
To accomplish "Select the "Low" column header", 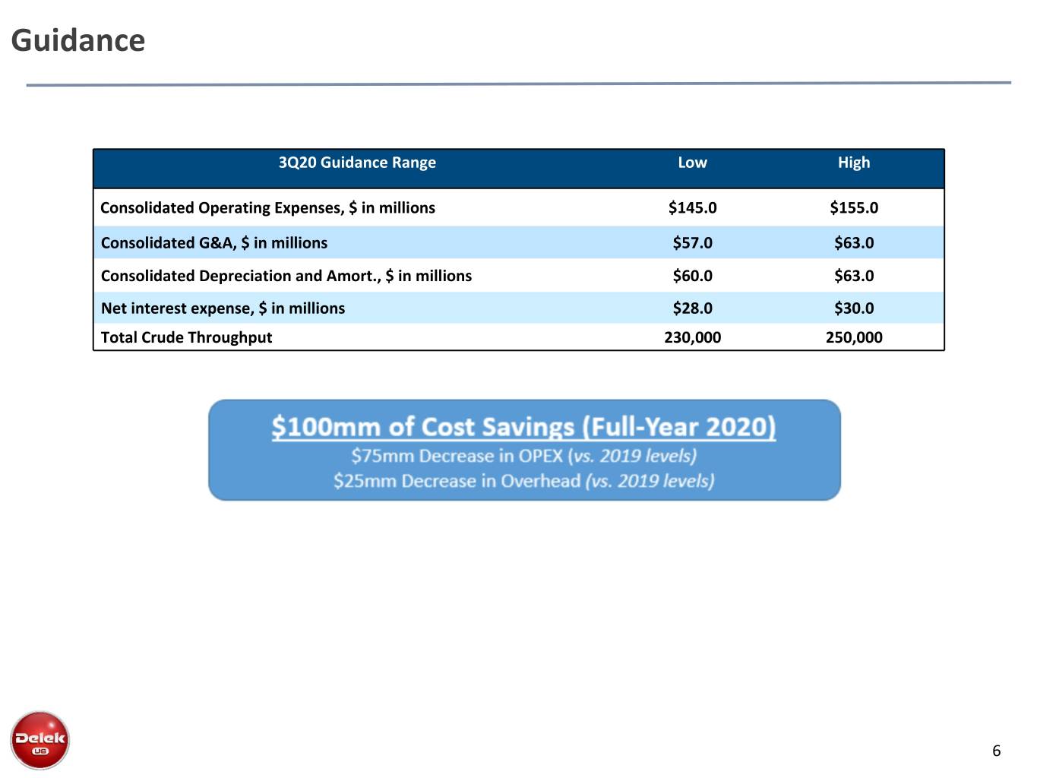I will click(692, 163).
